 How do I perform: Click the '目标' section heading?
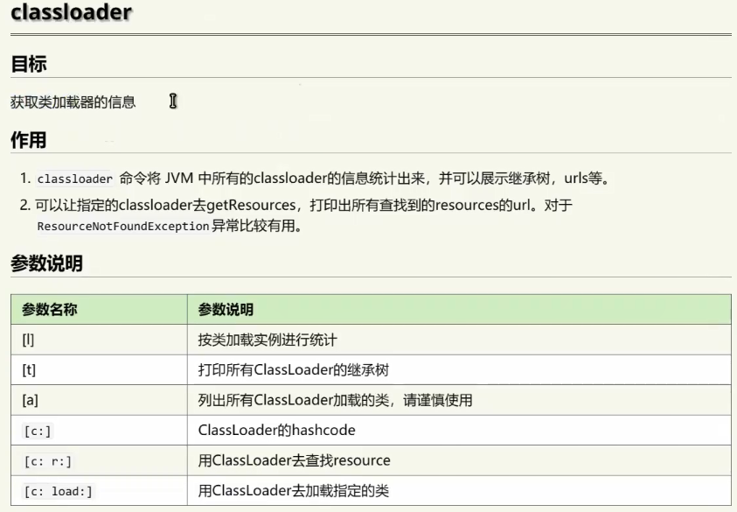(29, 64)
